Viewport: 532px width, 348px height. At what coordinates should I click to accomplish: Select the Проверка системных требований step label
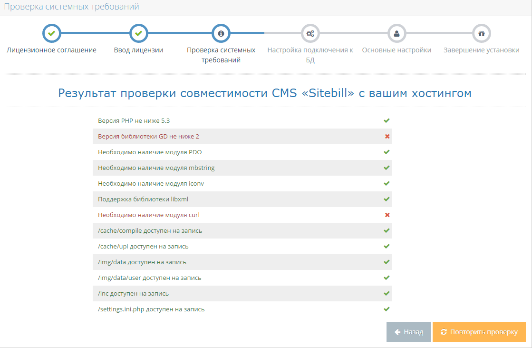click(221, 55)
